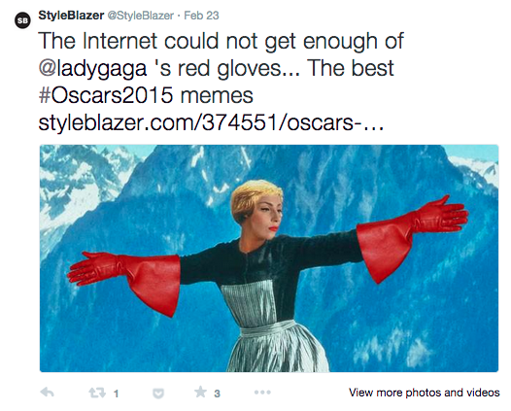The width and height of the screenshot is (511, 411).
Task: Retweet using the retweet arrows icon
Action: click(x=97, y=393)
